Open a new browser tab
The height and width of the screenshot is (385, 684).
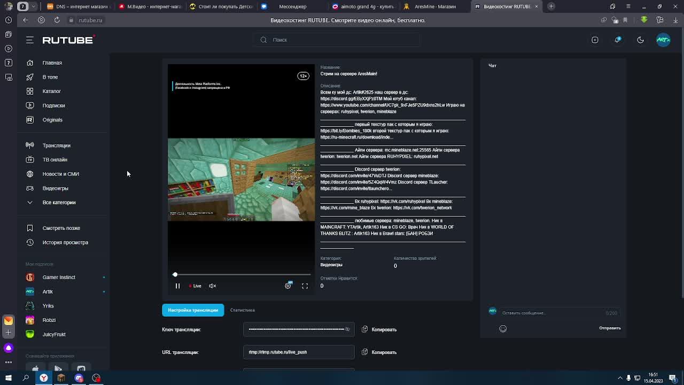point(551,6)
